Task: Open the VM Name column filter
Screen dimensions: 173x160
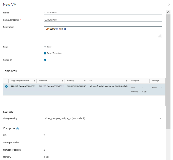Action: 62,81
